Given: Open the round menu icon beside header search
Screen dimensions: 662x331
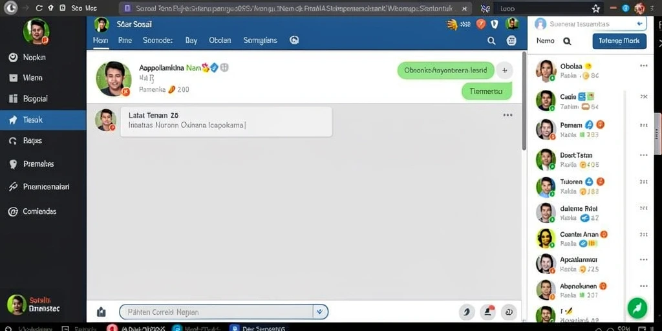Looking at the screenshot, I should [511, 41].
